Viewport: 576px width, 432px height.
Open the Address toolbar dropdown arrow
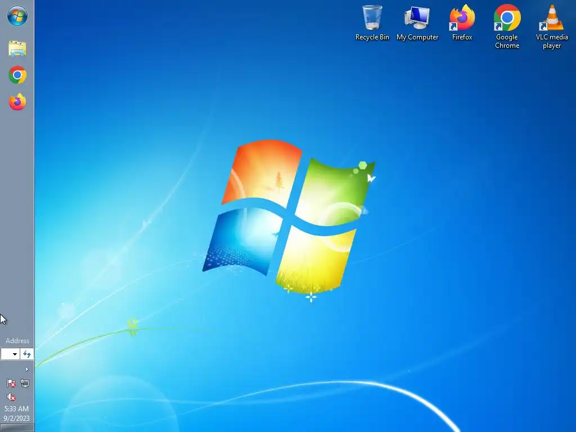(15, 354)
